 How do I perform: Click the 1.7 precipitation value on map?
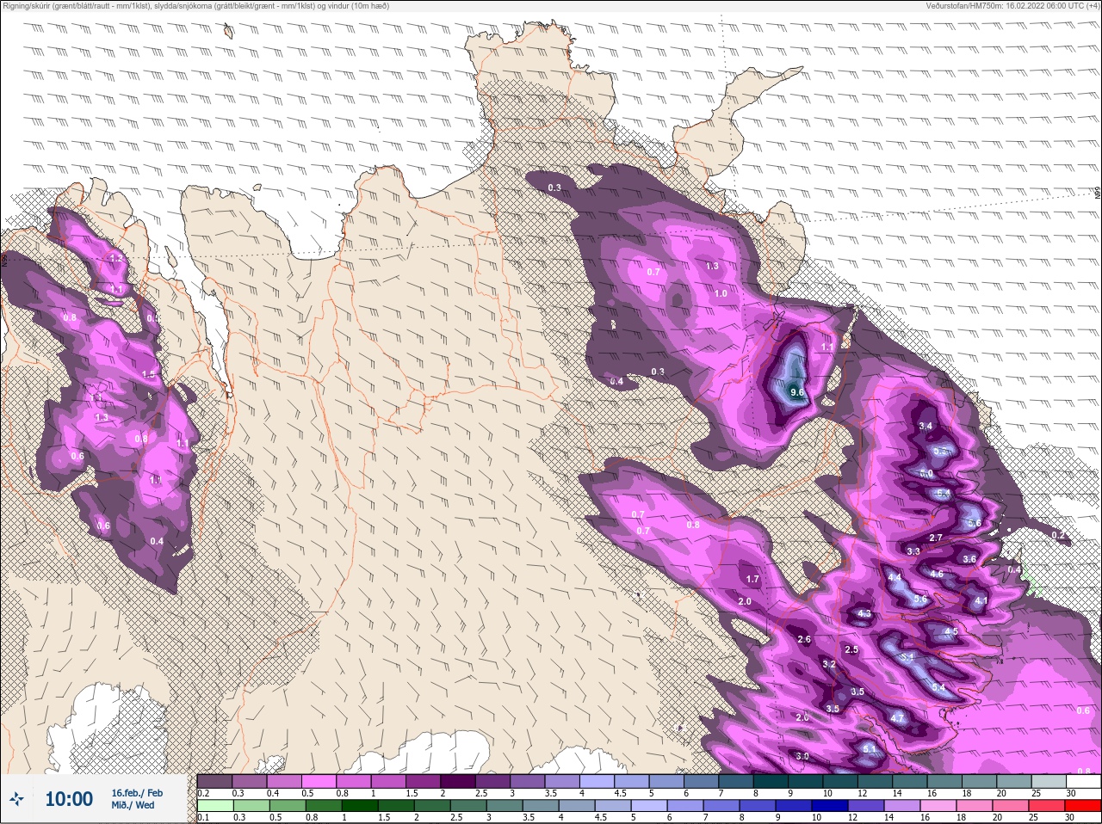pyautogui.click(x=752, y=579)
